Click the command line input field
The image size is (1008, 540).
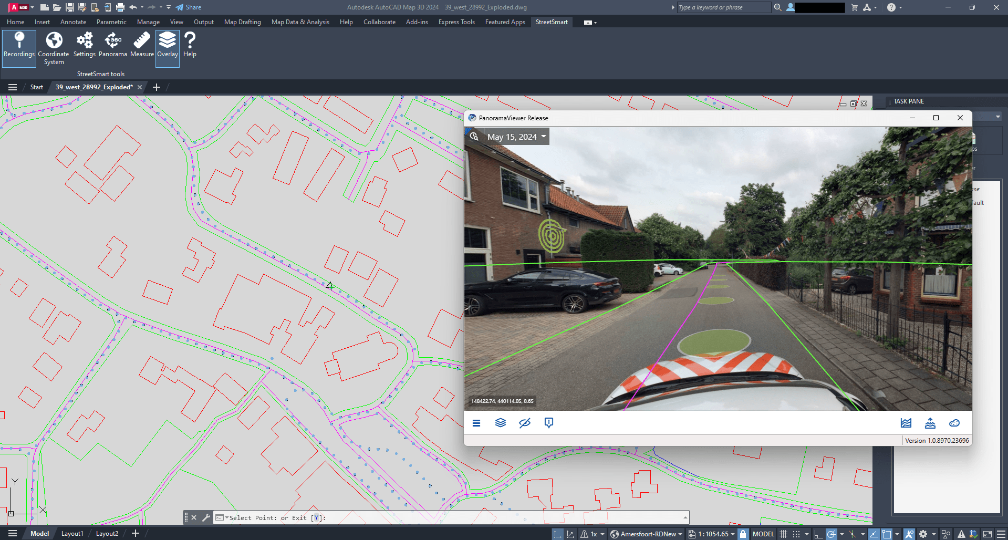tap(452, 518)
